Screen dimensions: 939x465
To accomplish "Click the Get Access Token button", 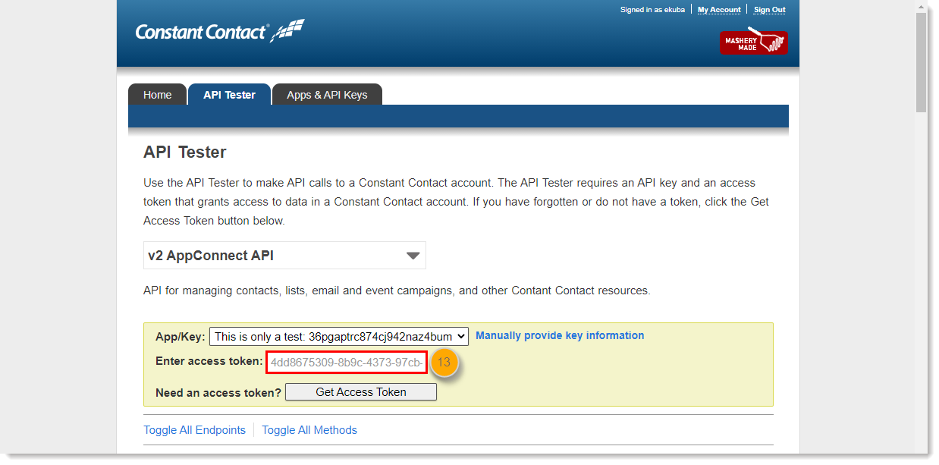I will point(361,392).
